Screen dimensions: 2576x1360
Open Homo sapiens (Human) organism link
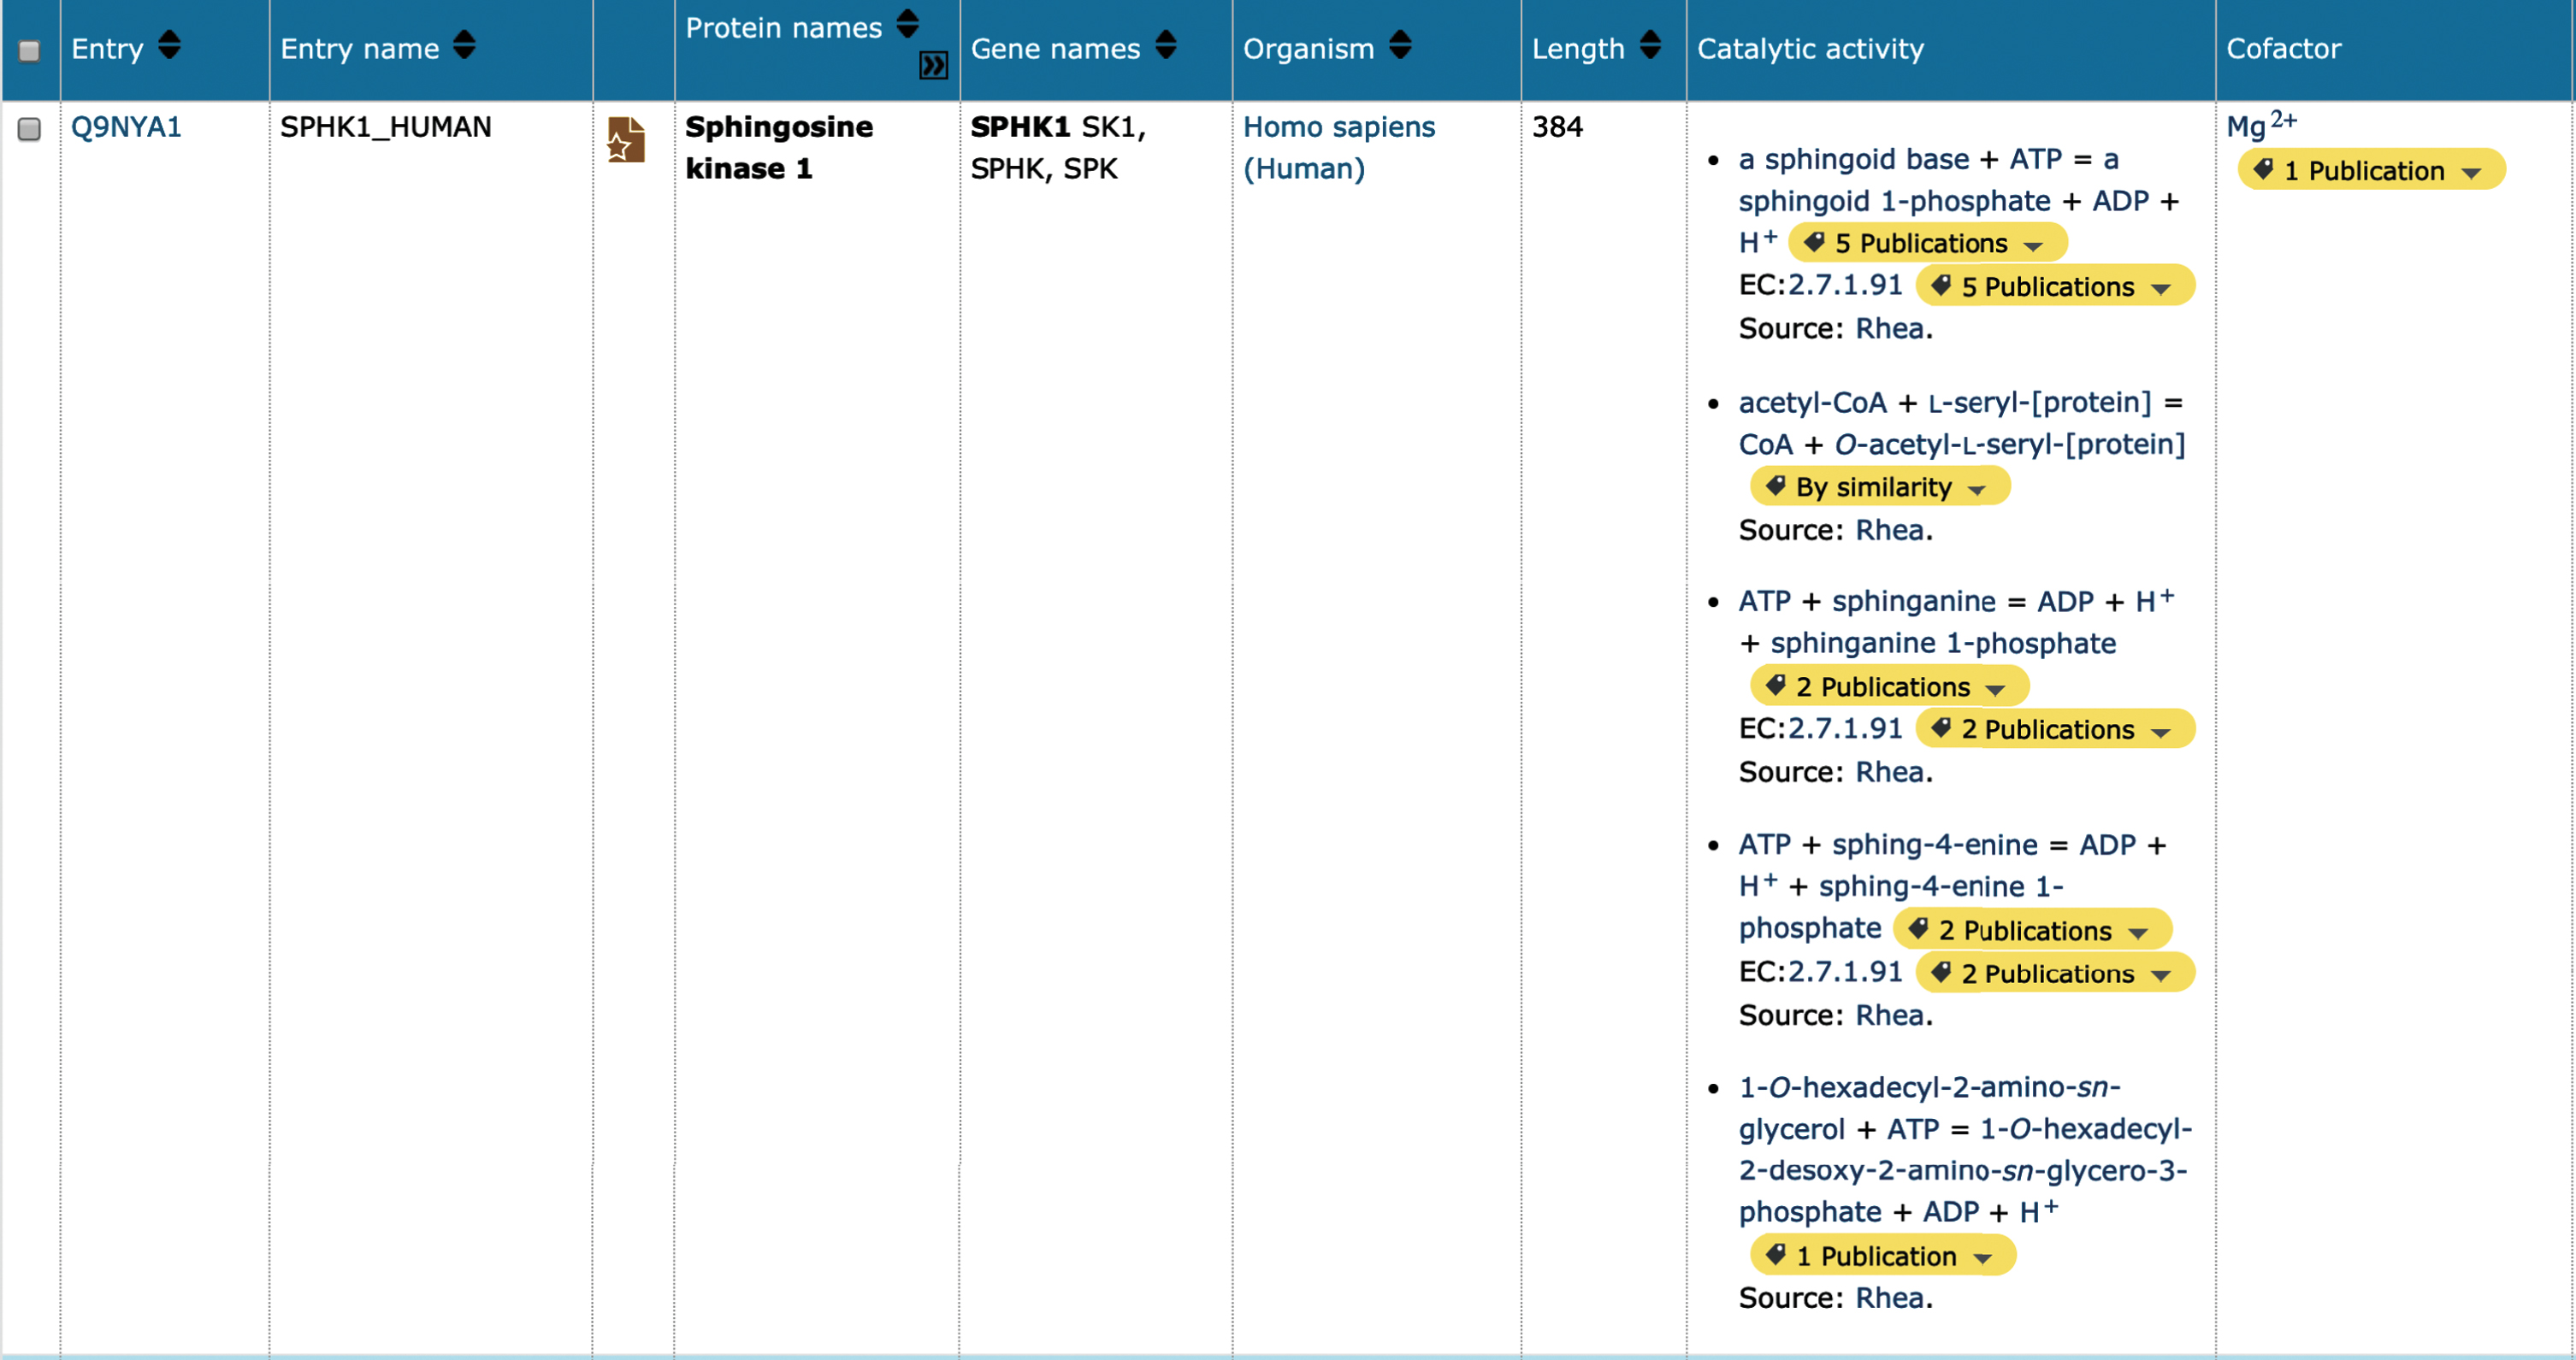pos(1339,148)
